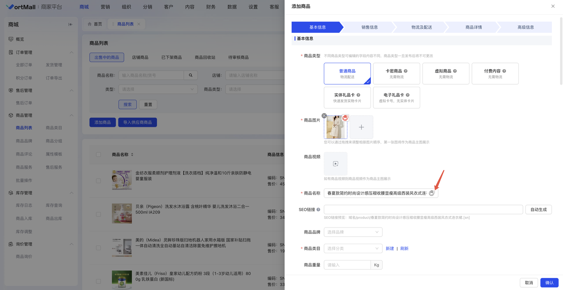The height and width of the screenshot is (290, 563).
Task: Click help icon beside 卡密商品
Action: coord(406,71)
